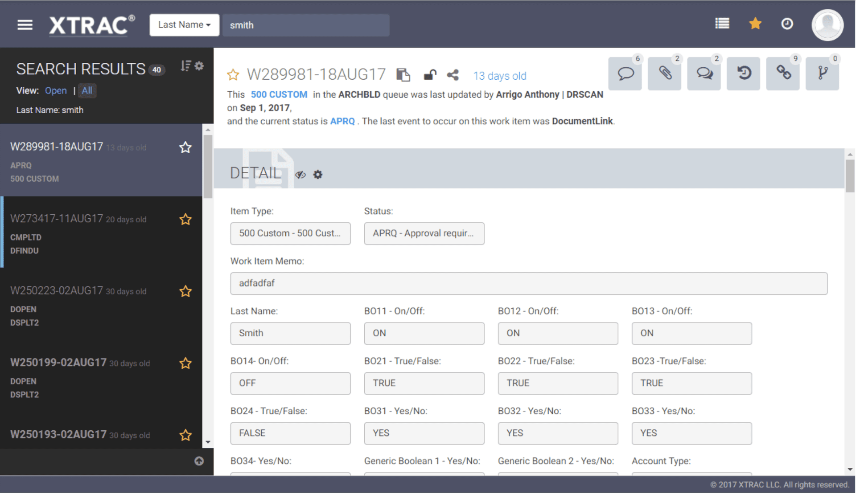Click the 500 CUSTOM link

(279, 95)
